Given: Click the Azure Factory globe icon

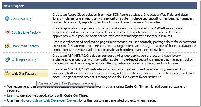Looking at the screenshot, I should [x=7, y=19].
